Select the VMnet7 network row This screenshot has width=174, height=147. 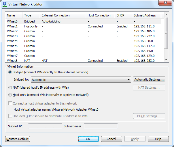point(84,56)
